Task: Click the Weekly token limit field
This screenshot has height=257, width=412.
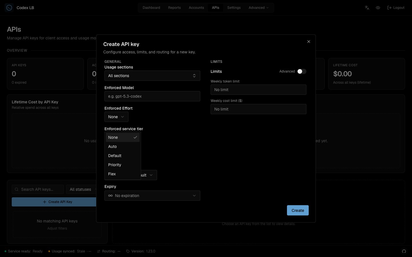Action: (258, 90)
